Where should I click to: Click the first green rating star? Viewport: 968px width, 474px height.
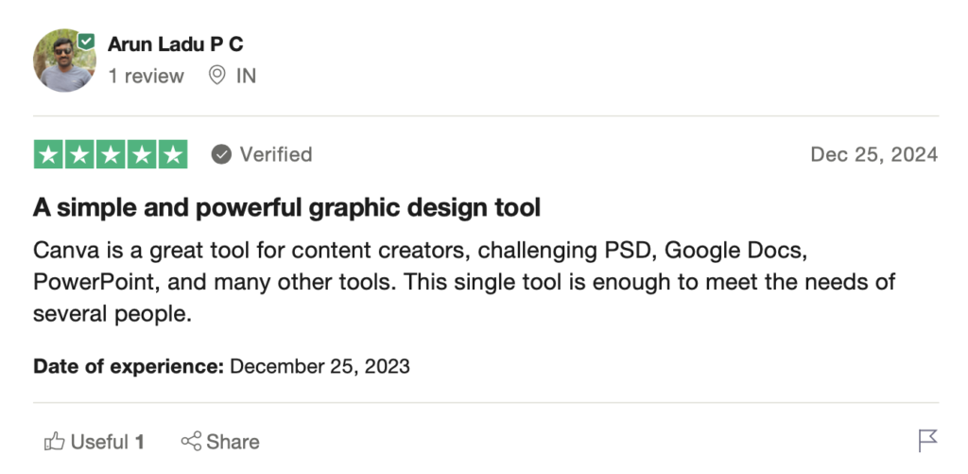49,154
